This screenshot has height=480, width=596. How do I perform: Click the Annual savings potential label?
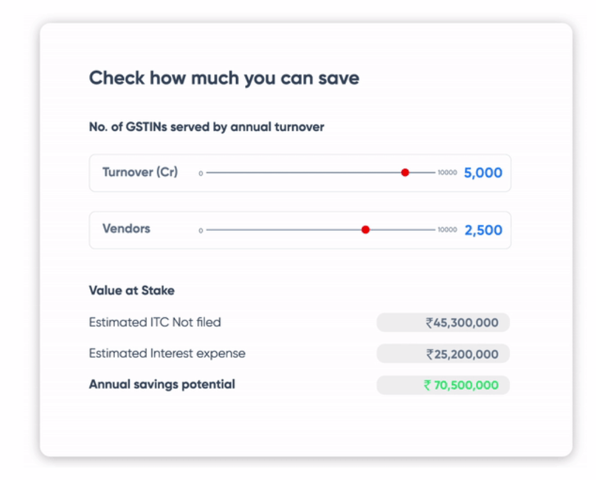coord(162,385)
